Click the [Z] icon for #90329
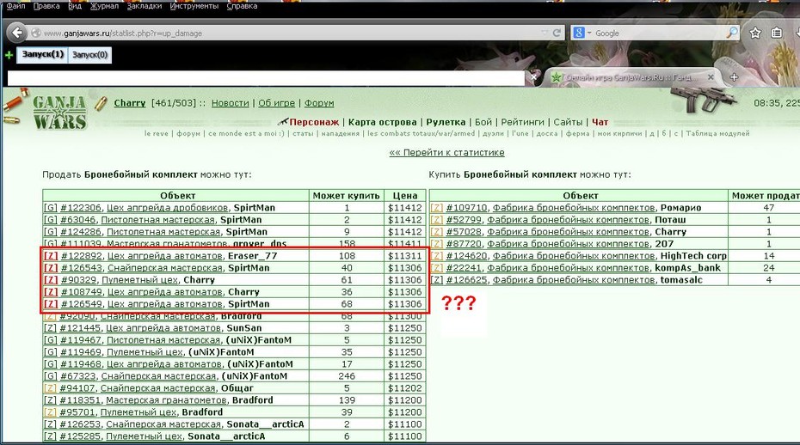Viewport: 800px width, 445px height. 51,280
